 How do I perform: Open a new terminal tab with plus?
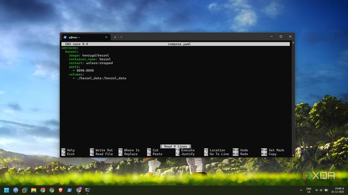[x=115, y=37]
